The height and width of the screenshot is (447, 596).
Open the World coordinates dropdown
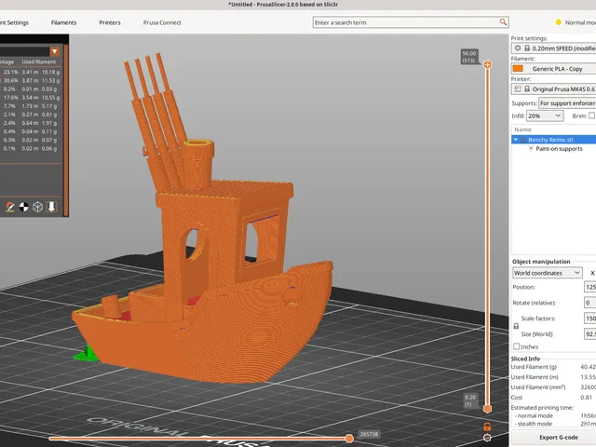pos(547,273)
